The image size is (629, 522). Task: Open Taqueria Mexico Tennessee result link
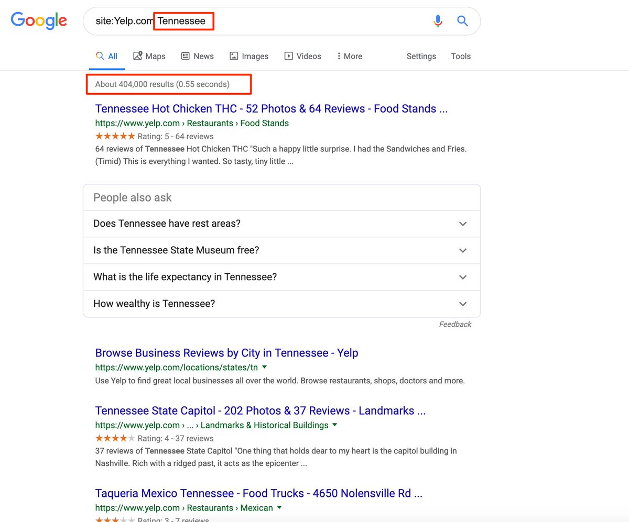259,493
